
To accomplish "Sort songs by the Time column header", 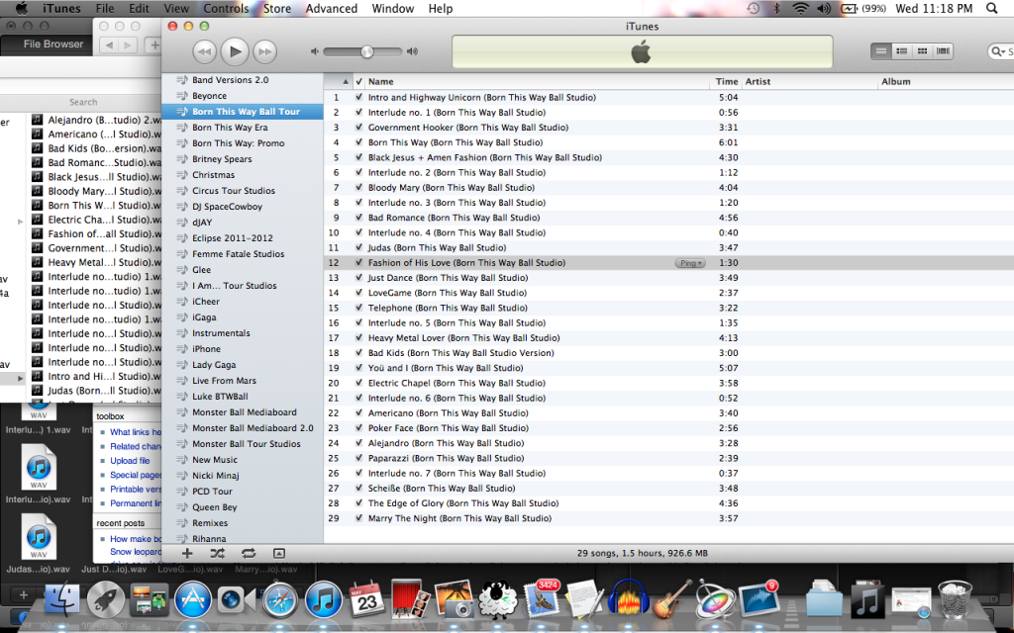I will coord(726,81).
